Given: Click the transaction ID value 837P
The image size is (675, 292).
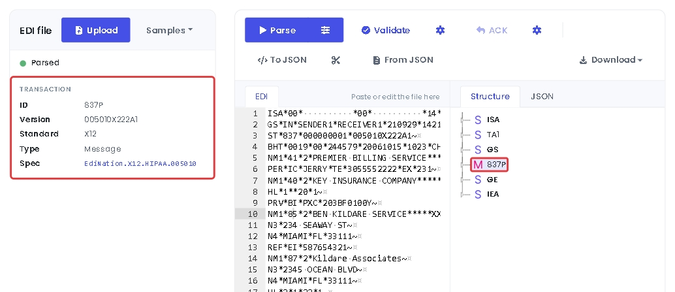Looking at the screenshot, I should (94, 105).
